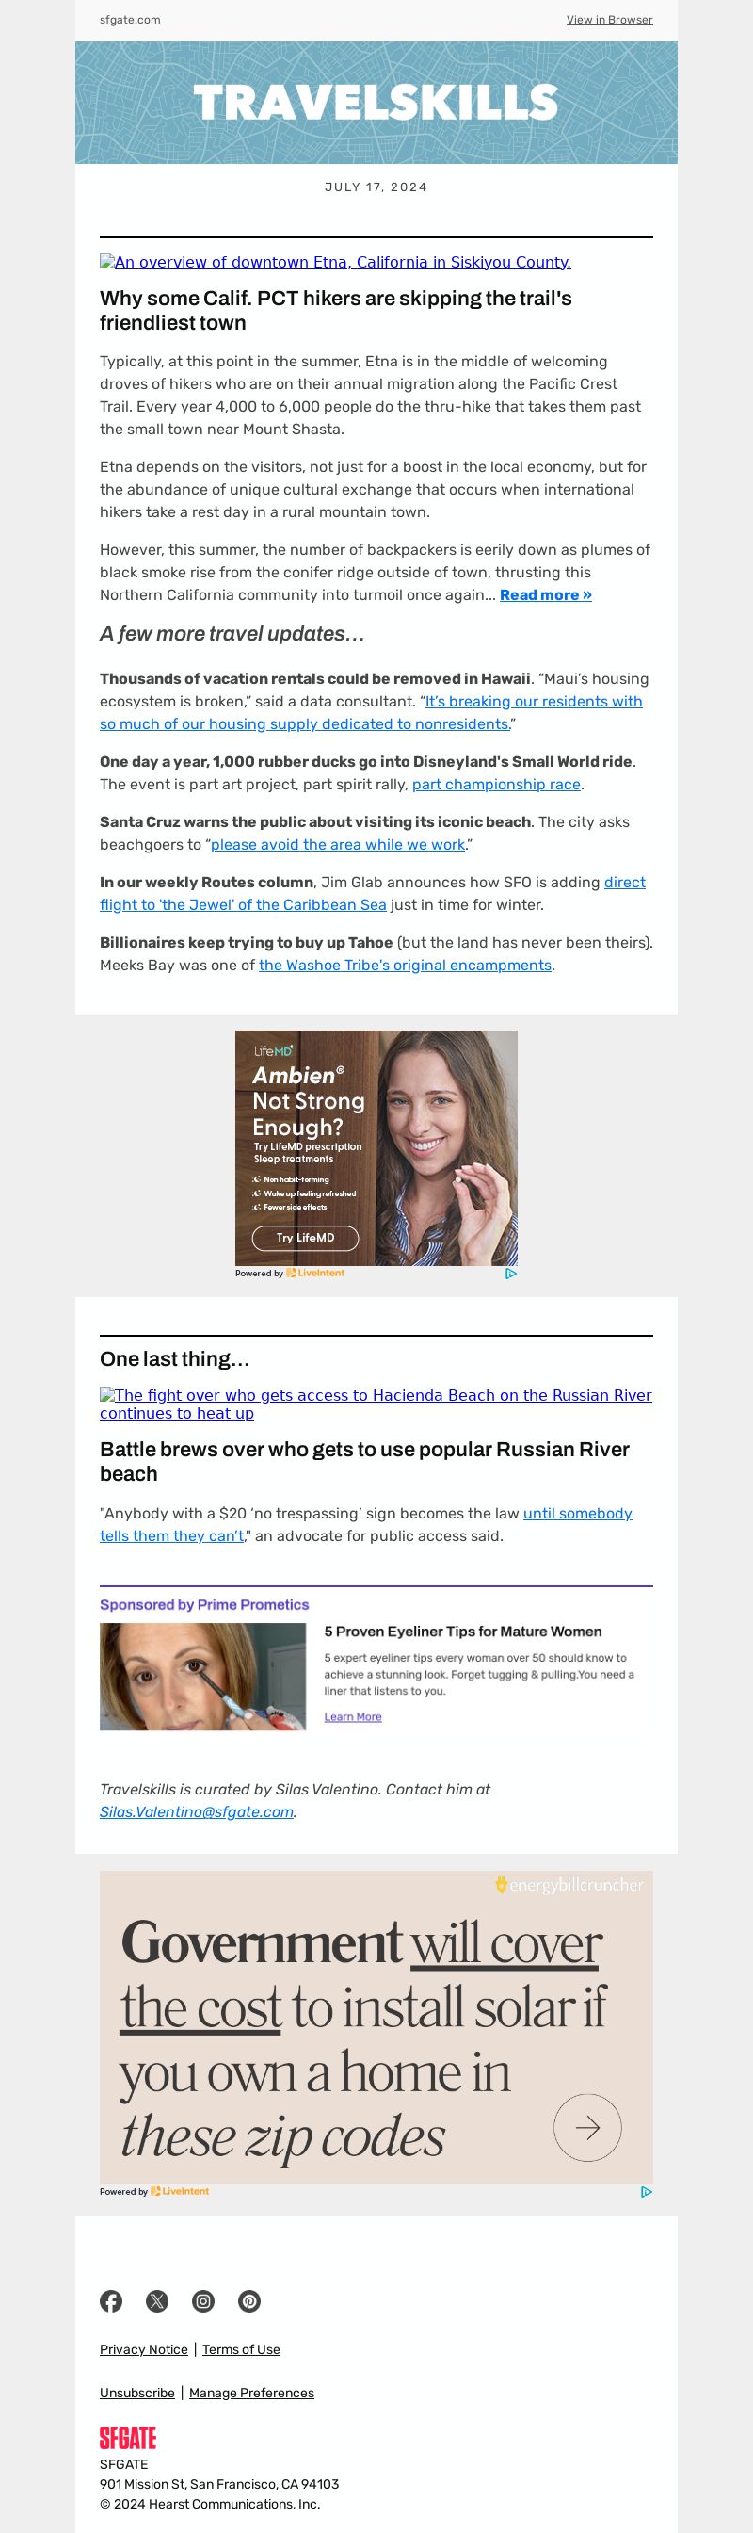
Task: Click the Unsubscribe link
Action: 136,2393
